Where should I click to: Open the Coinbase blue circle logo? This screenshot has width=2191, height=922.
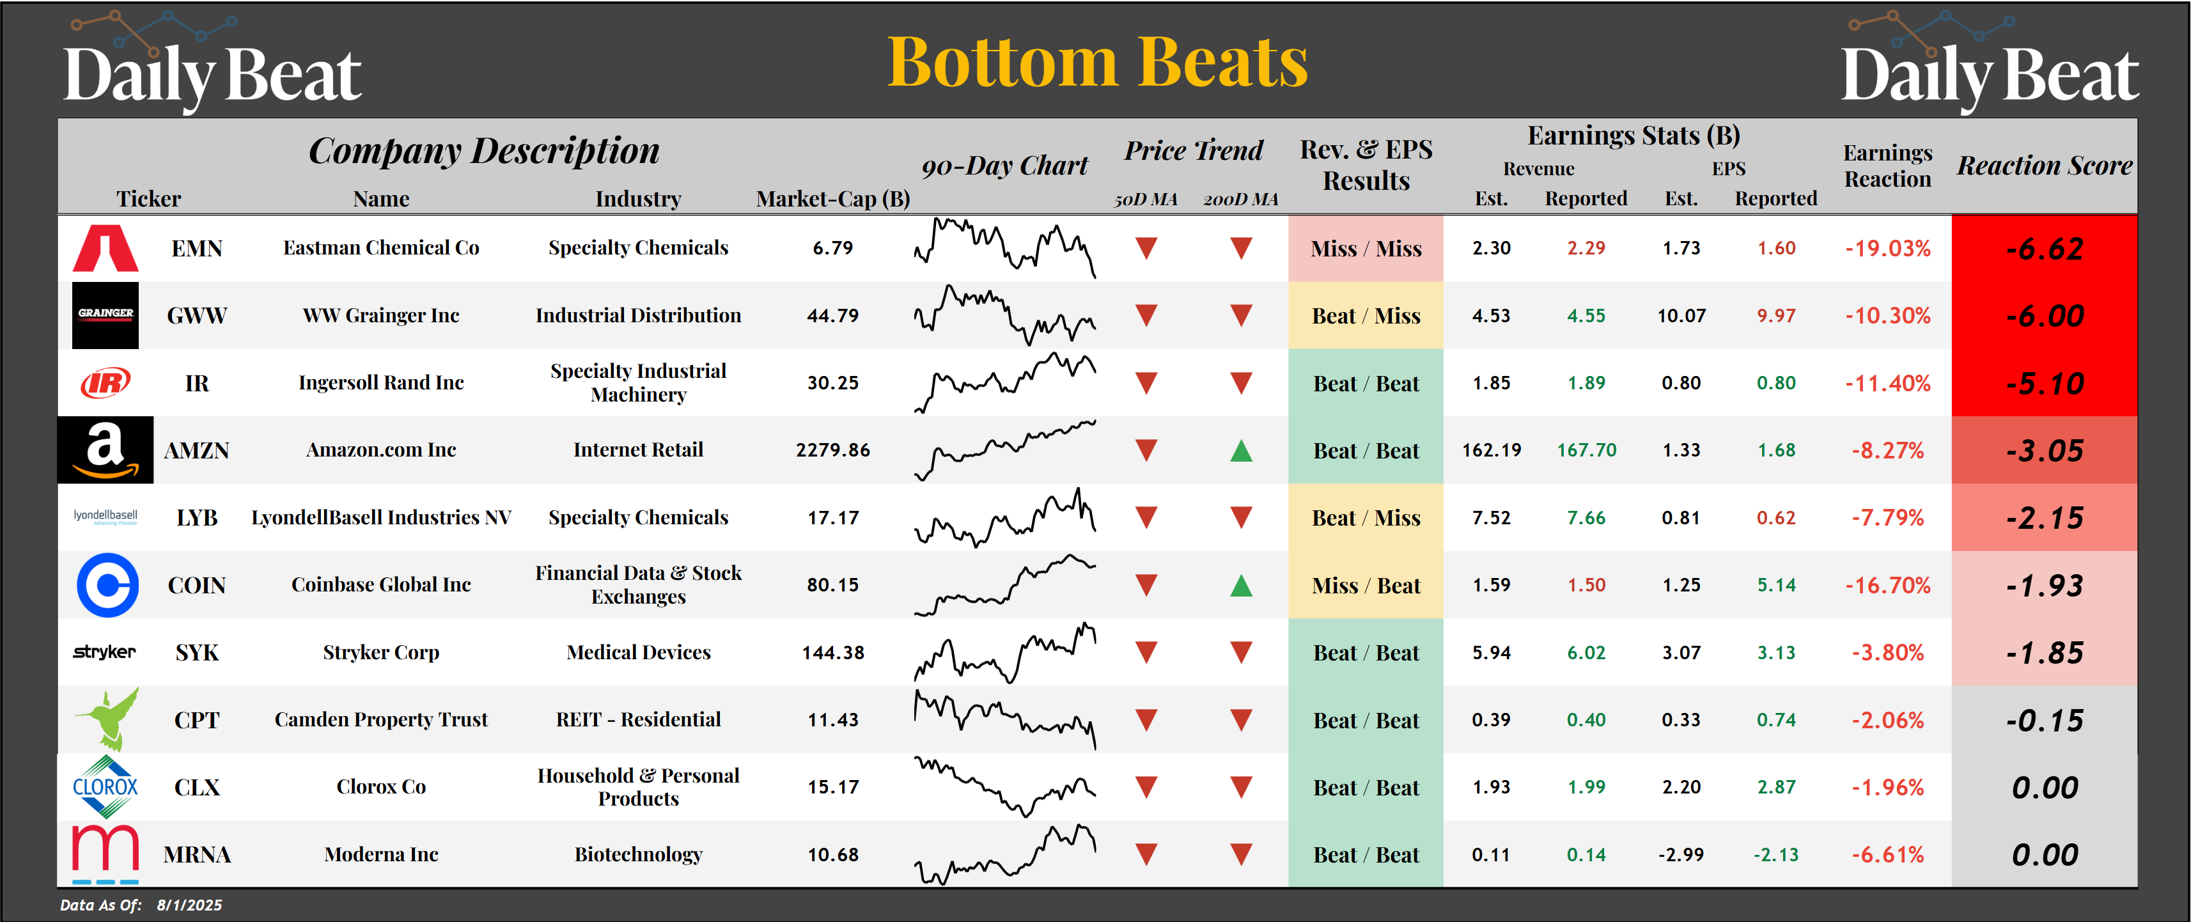pyautogui.click(x=107, y=585)
